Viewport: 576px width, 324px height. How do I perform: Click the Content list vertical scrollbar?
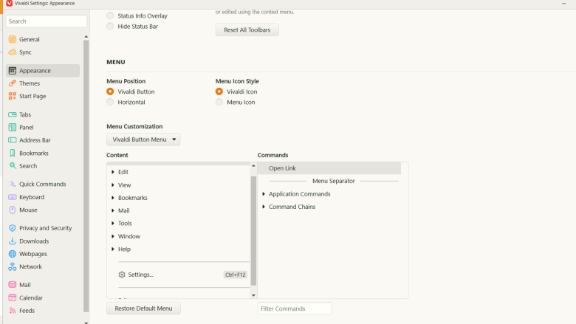254,229
